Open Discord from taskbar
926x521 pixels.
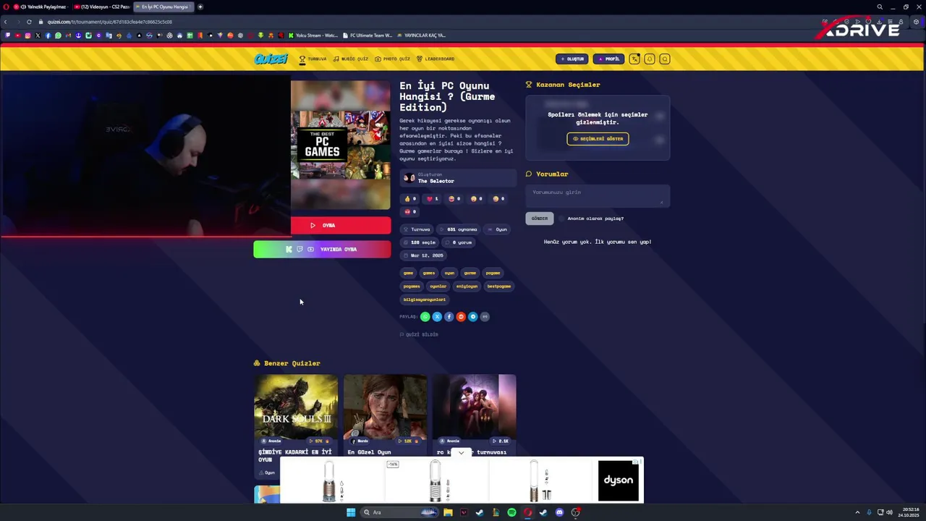pyautogui.click(x=559, y=512)
